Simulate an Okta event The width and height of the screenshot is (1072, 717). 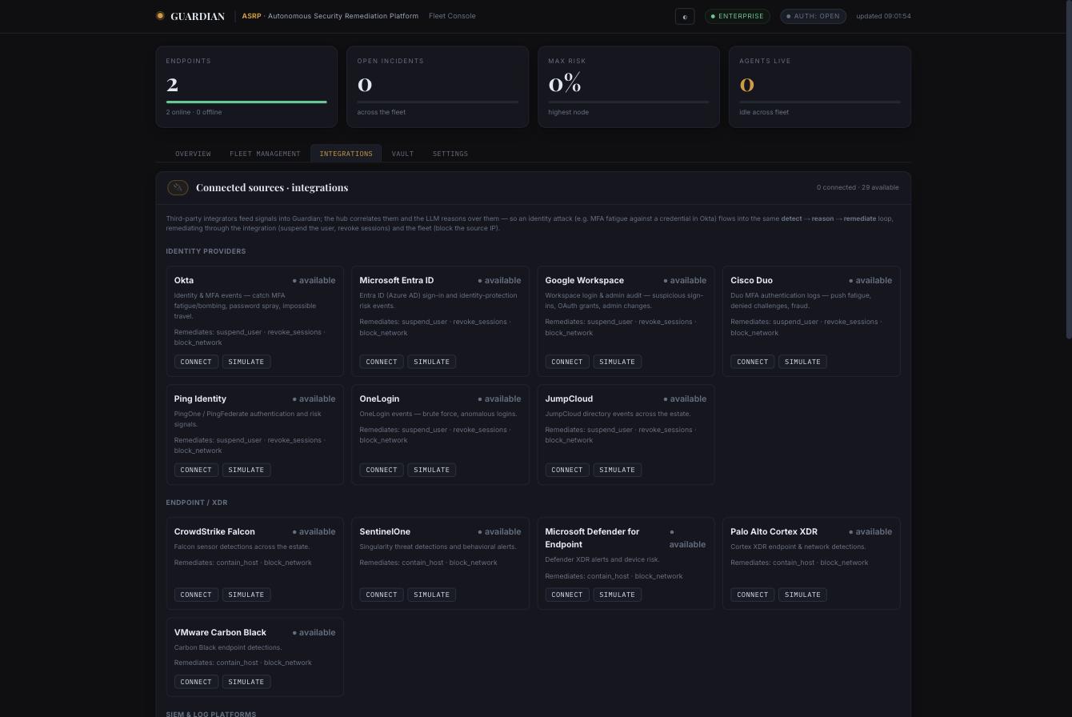(246, 362)
